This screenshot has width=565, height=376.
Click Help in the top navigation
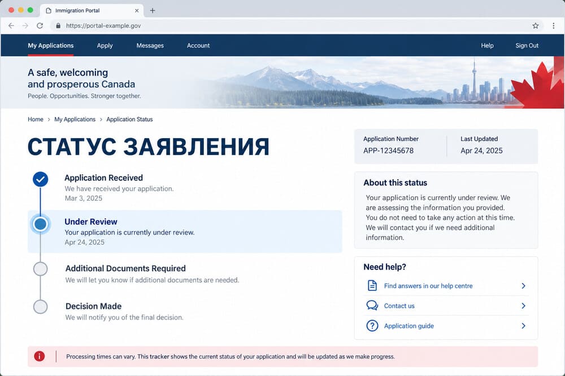[487, 46]
